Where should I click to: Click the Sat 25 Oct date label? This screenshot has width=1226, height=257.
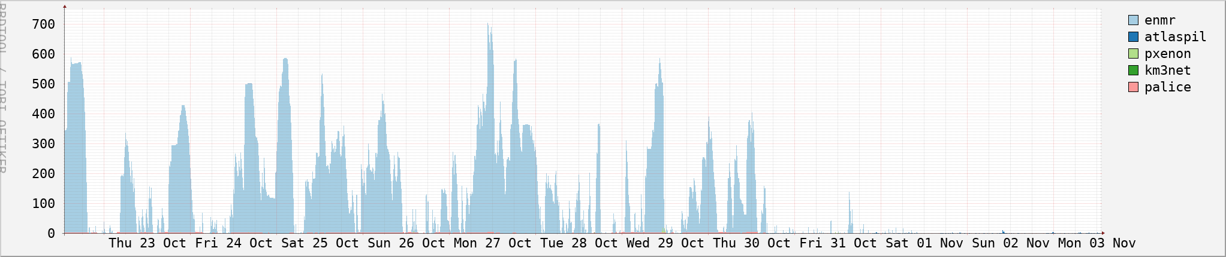coord(320,243)
